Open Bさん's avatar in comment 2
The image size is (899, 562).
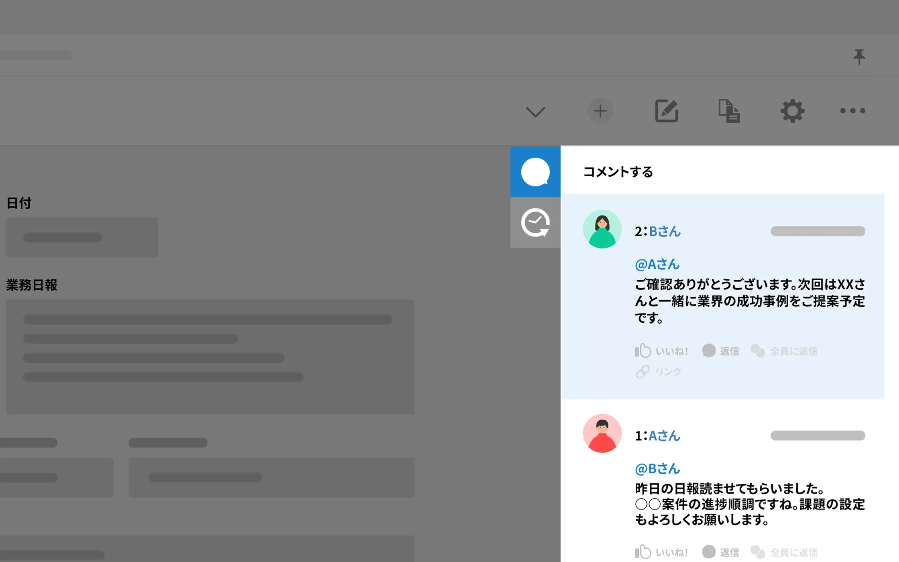602,229
